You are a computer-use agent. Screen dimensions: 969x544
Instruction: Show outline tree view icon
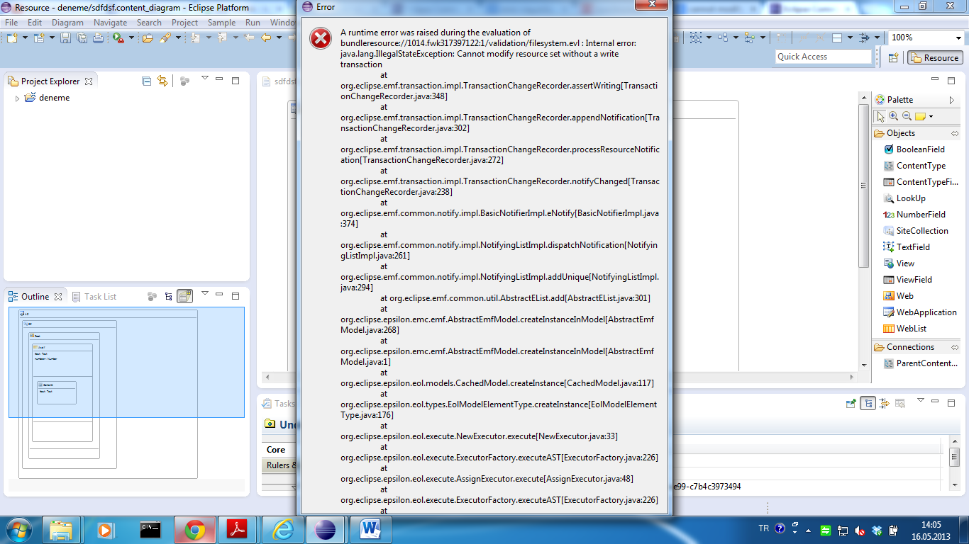point(168,297)
